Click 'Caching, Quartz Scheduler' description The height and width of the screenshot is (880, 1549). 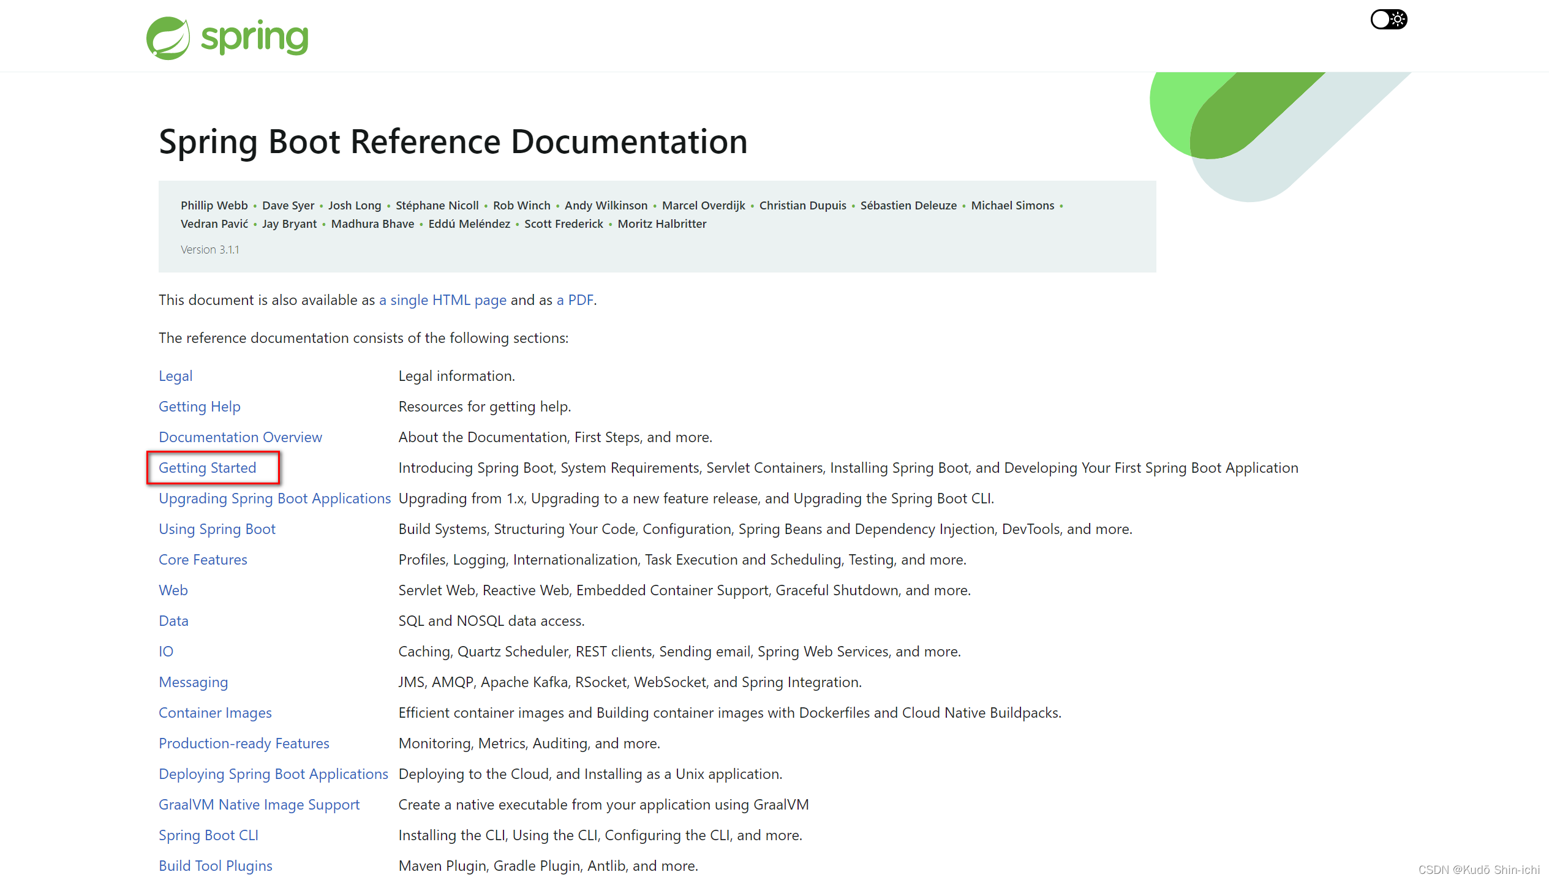[680, 652]
